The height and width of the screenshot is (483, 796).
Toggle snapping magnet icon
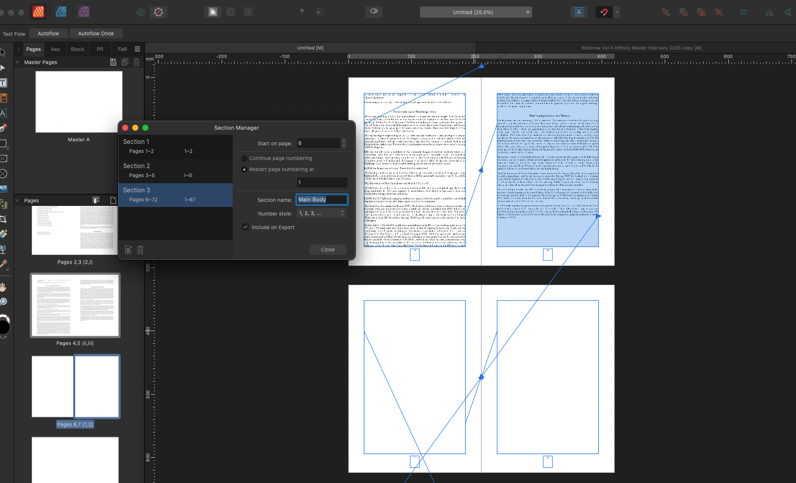[604, 12]
